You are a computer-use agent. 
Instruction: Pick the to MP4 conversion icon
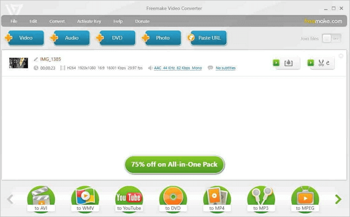pos(217,199)
